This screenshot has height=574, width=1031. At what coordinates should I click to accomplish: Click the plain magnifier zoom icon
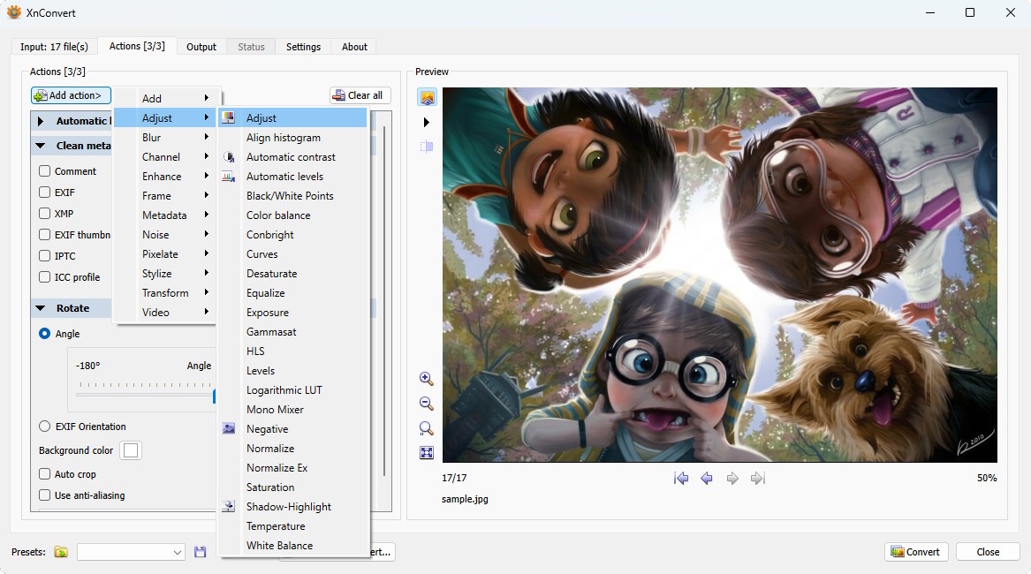coord(426,428)
